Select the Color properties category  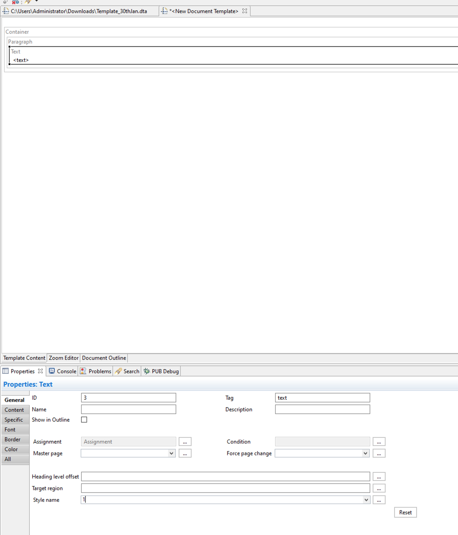[15, 449]
